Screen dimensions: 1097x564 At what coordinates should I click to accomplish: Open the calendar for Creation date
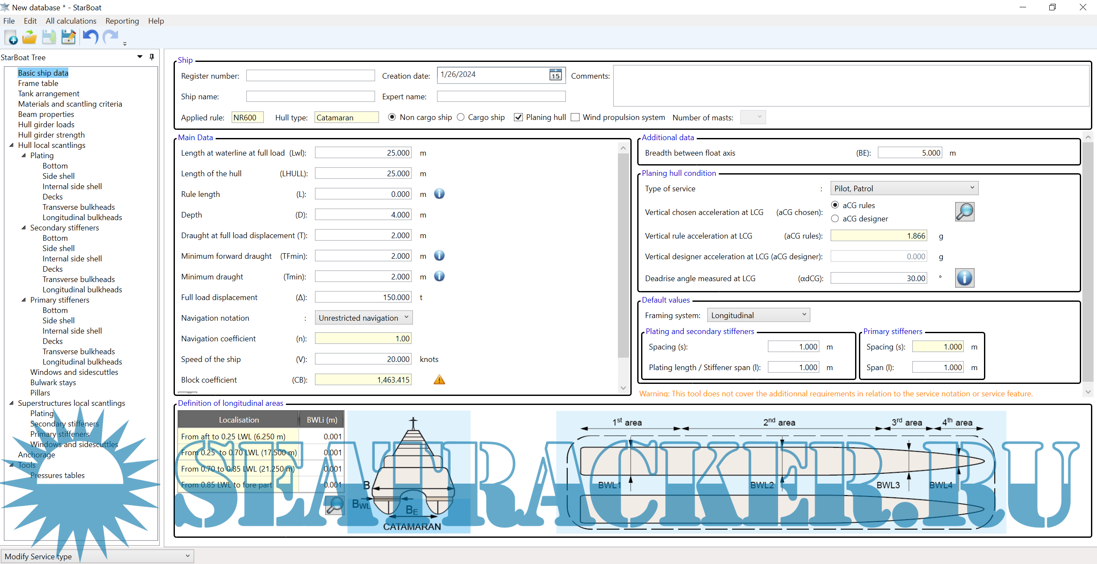[555, 75]
